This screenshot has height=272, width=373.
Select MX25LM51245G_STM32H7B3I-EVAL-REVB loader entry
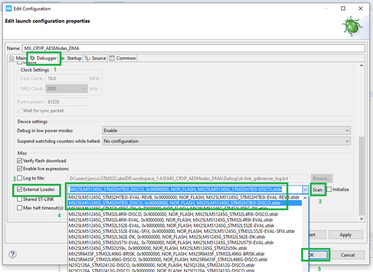pos(185,197)
